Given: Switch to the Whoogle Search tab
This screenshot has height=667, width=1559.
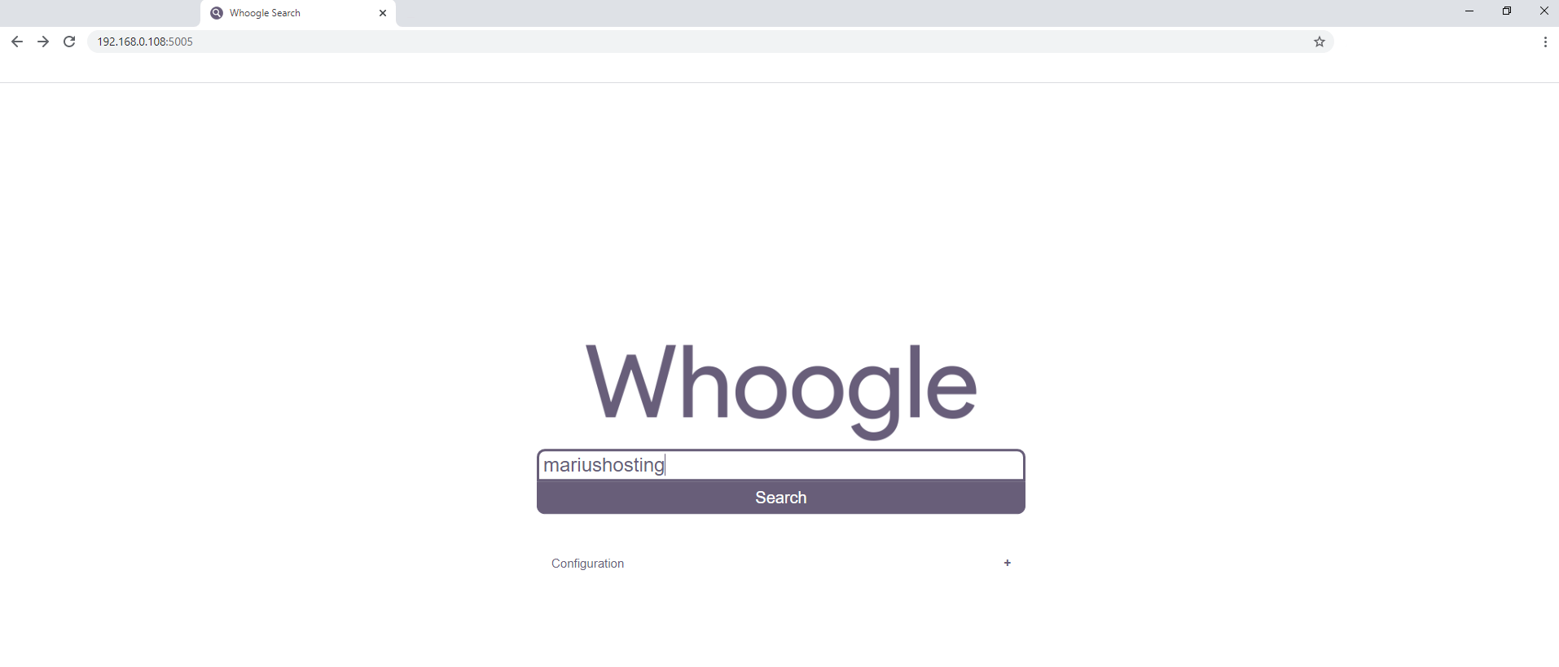Looking at the screenshot, I should (277, 13).
